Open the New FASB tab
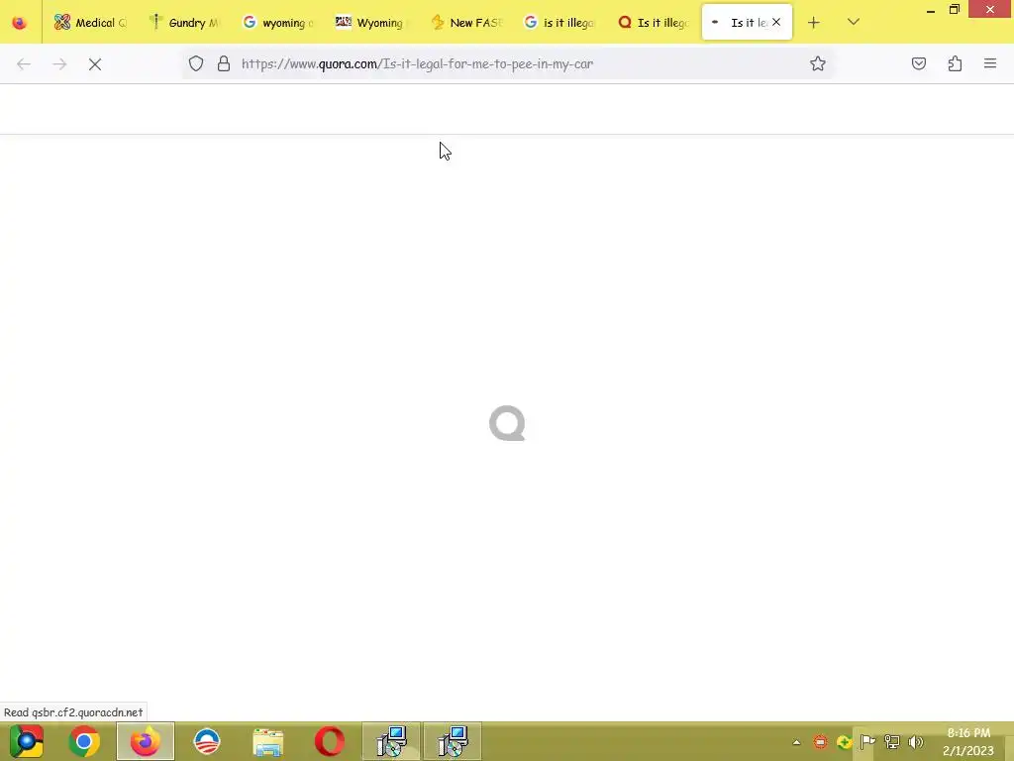This screenshot has width=1014, height=761. (x=465, y=23)
